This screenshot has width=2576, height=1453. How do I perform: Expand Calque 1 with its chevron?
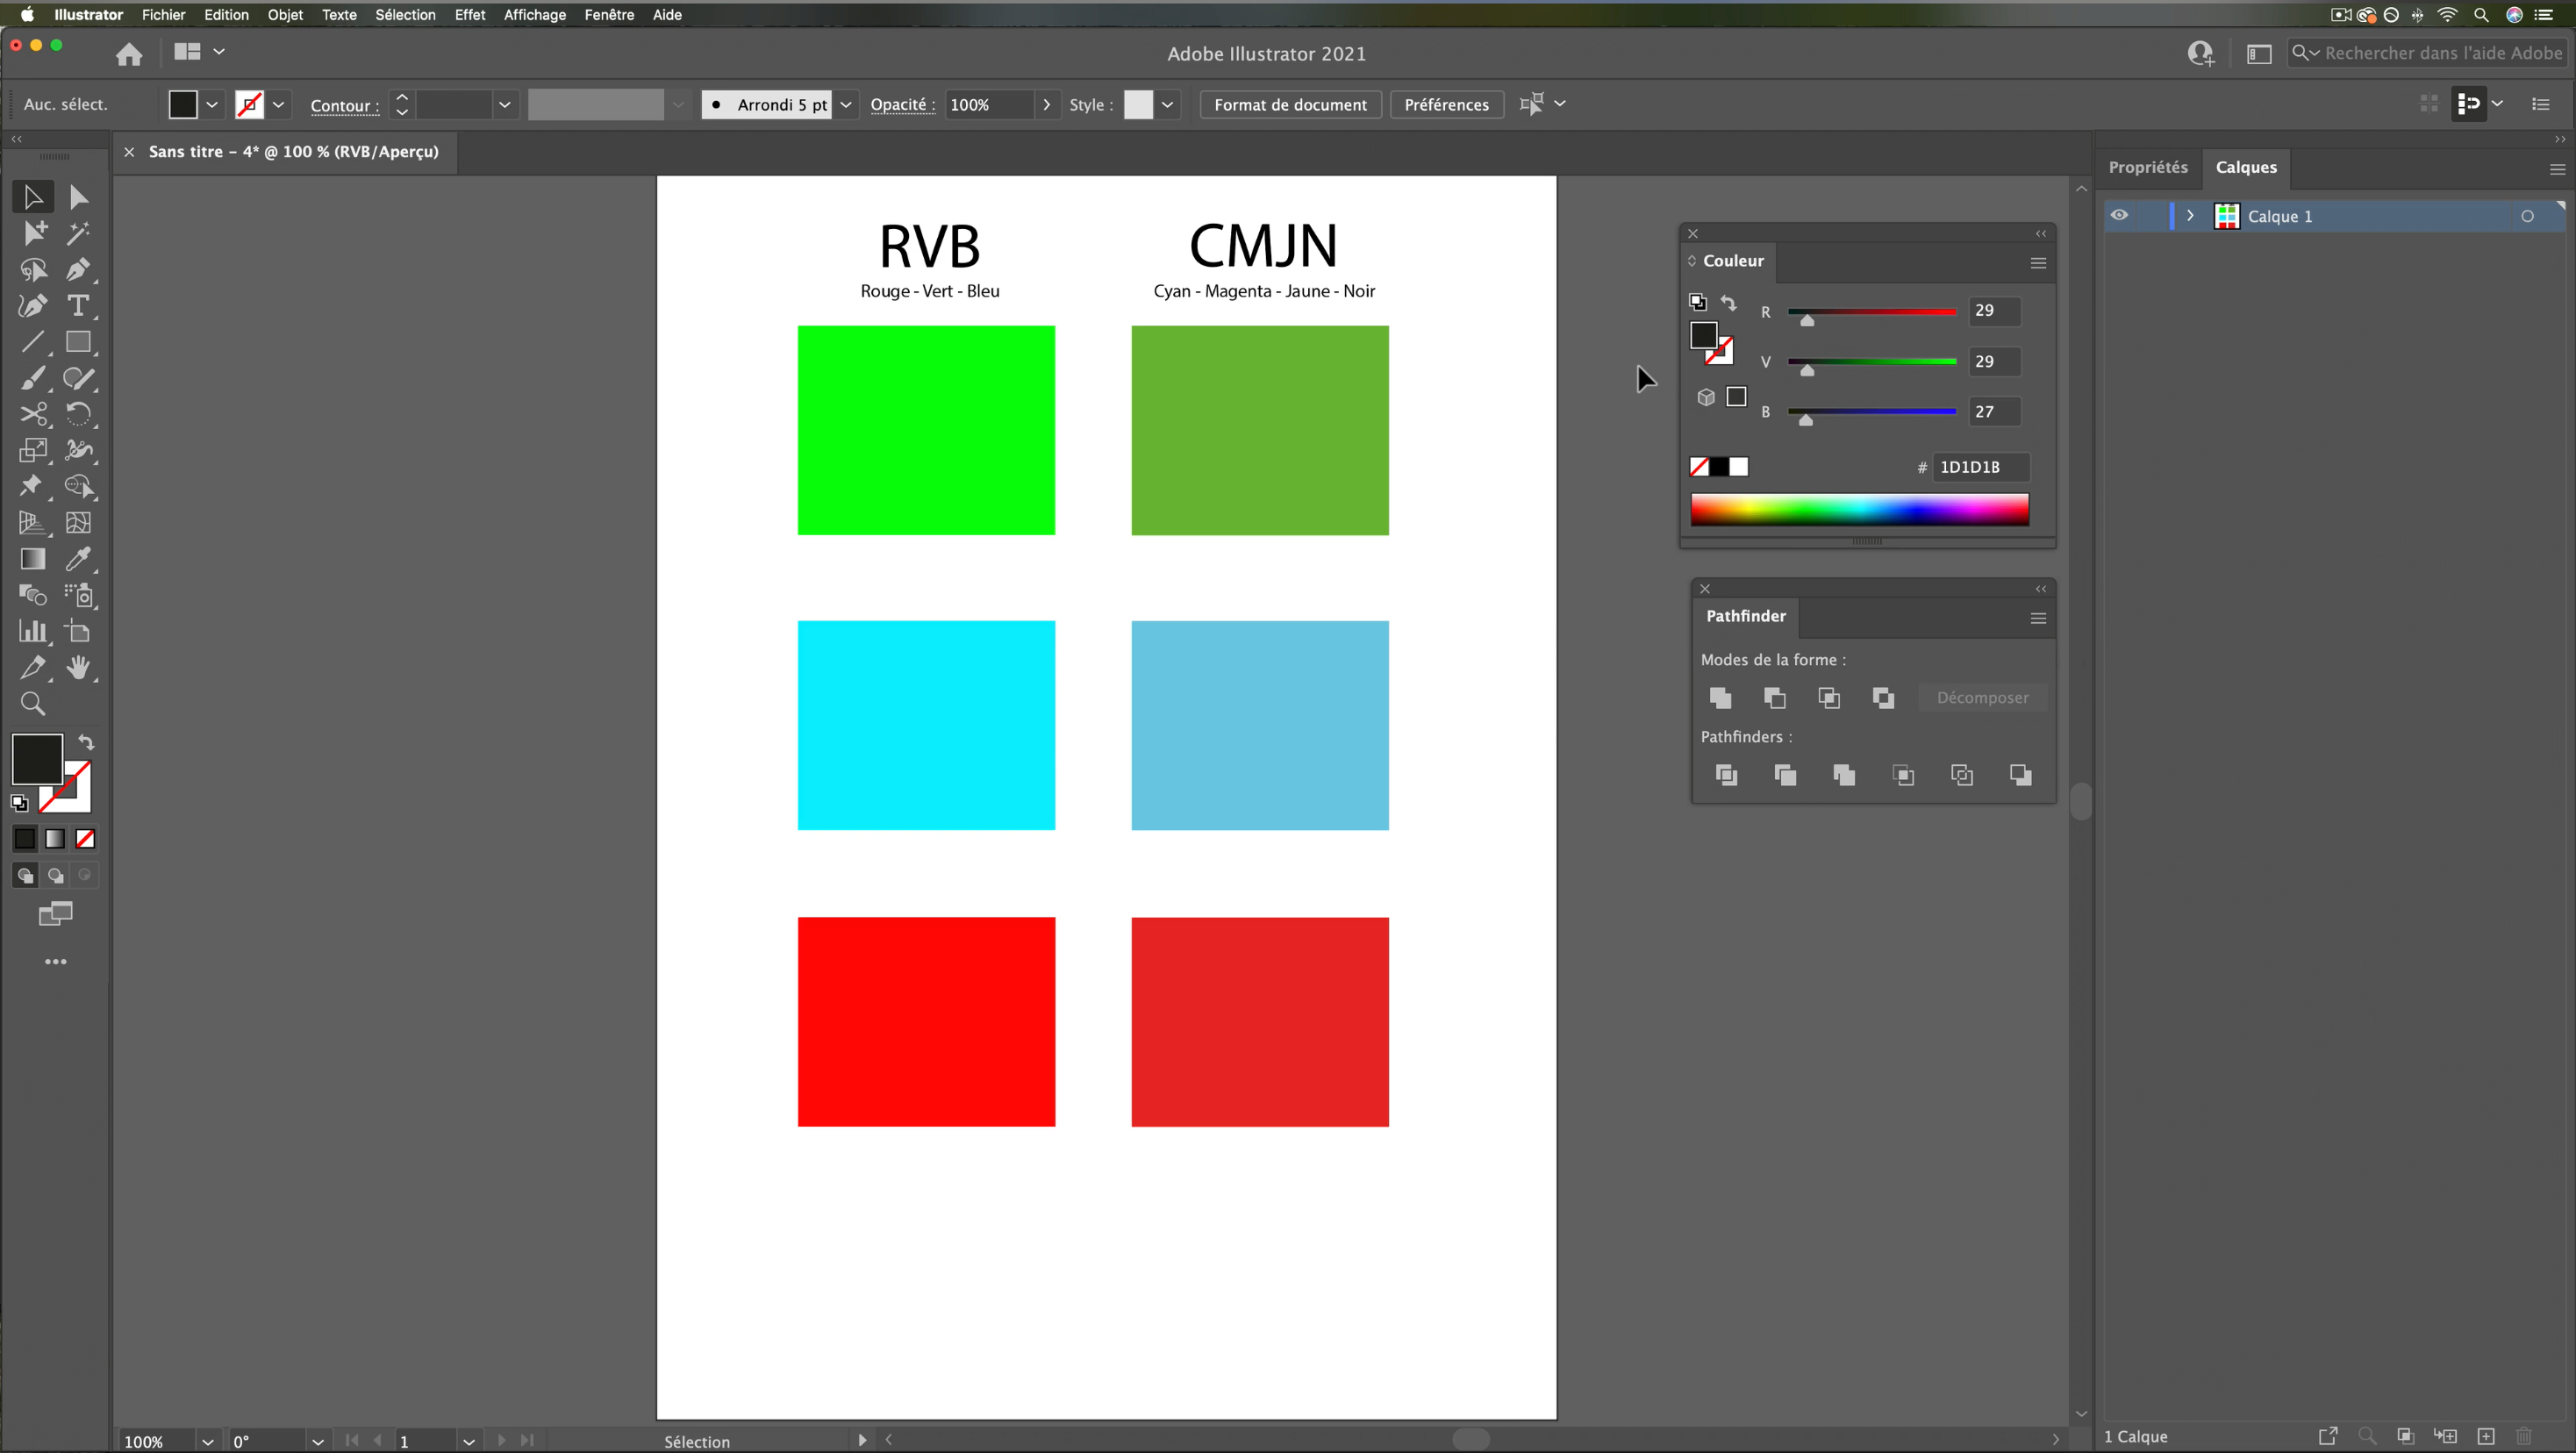pos(2189,216)
